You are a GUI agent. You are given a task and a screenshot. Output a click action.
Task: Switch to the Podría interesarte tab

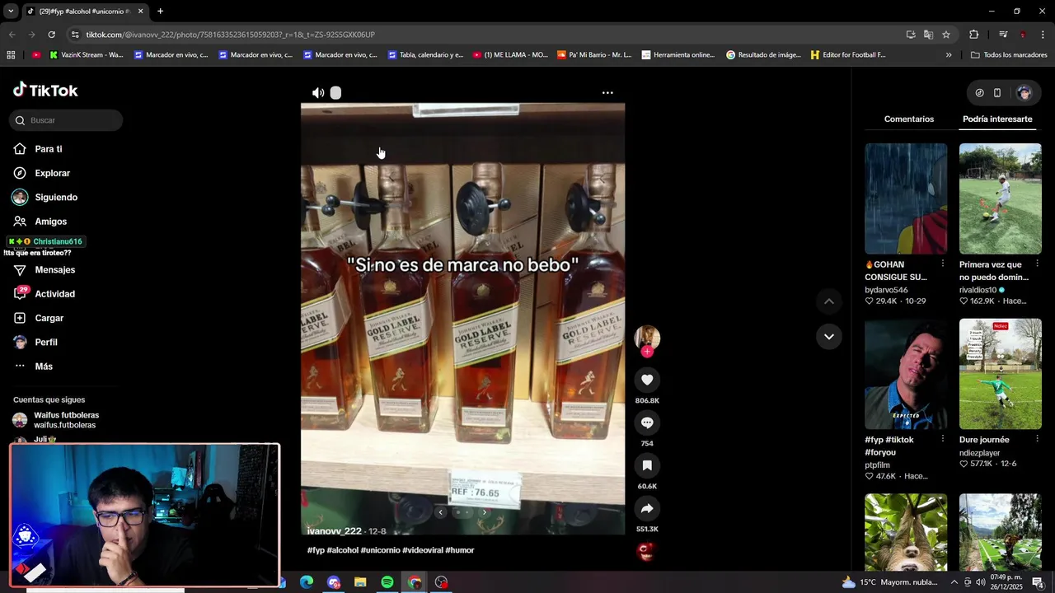[x=997, y=119]
